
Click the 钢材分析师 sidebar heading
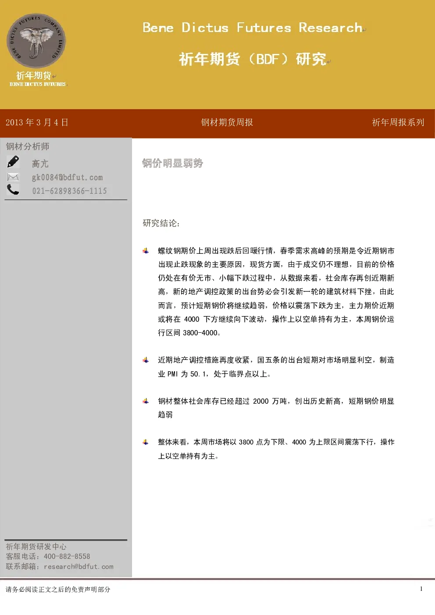click(x=28, y=146)
